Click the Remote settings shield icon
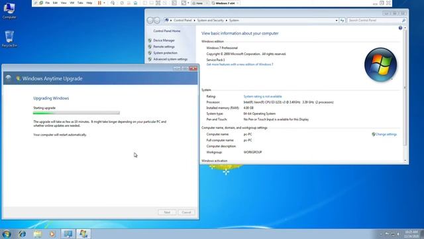424x239 pixels. click(x=150, y=46)
